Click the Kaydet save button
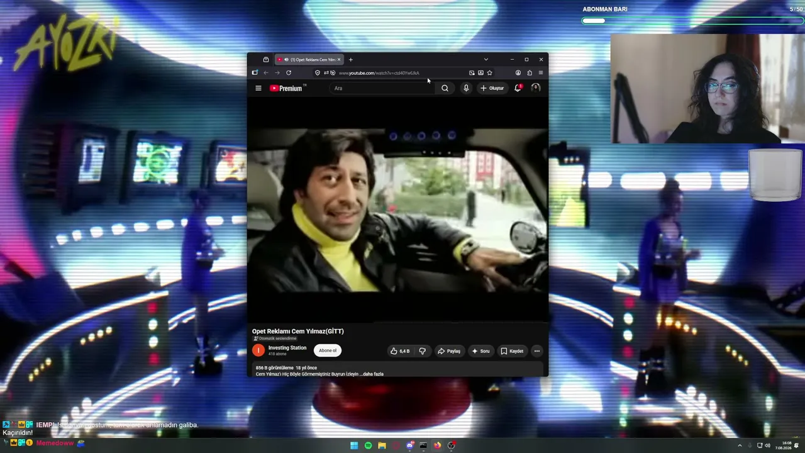This screenshot has height=453, width=805. coord(512,351)
